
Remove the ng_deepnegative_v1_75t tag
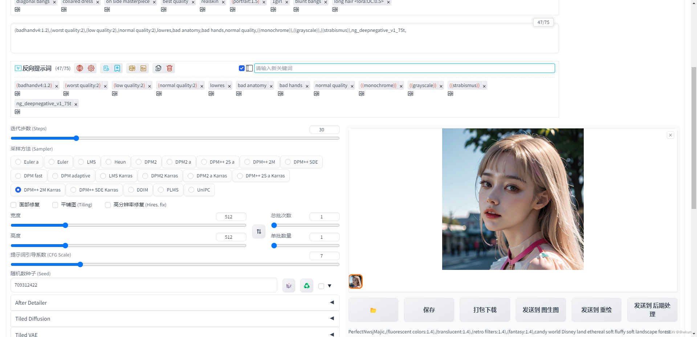76,104
